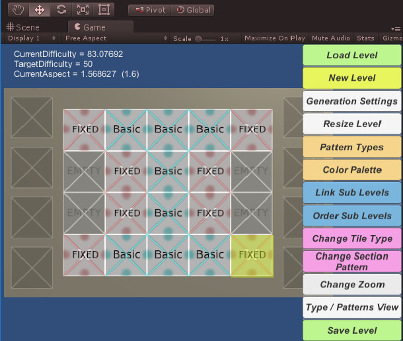Select the bottom-left FIXED tile in grid

coord(85,255)
